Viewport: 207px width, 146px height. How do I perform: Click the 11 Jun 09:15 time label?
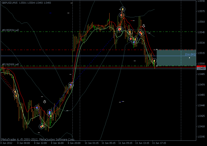pos(125,143)
